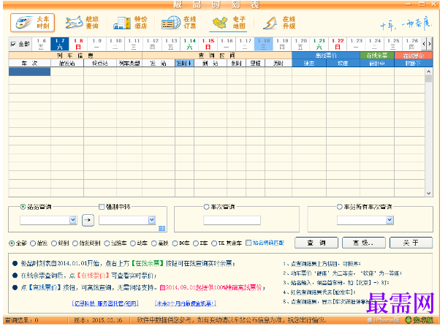Enable the 强制中转 forced transfer checkbox
Screen dimensions: 448x326
click(x=102, y=207)
